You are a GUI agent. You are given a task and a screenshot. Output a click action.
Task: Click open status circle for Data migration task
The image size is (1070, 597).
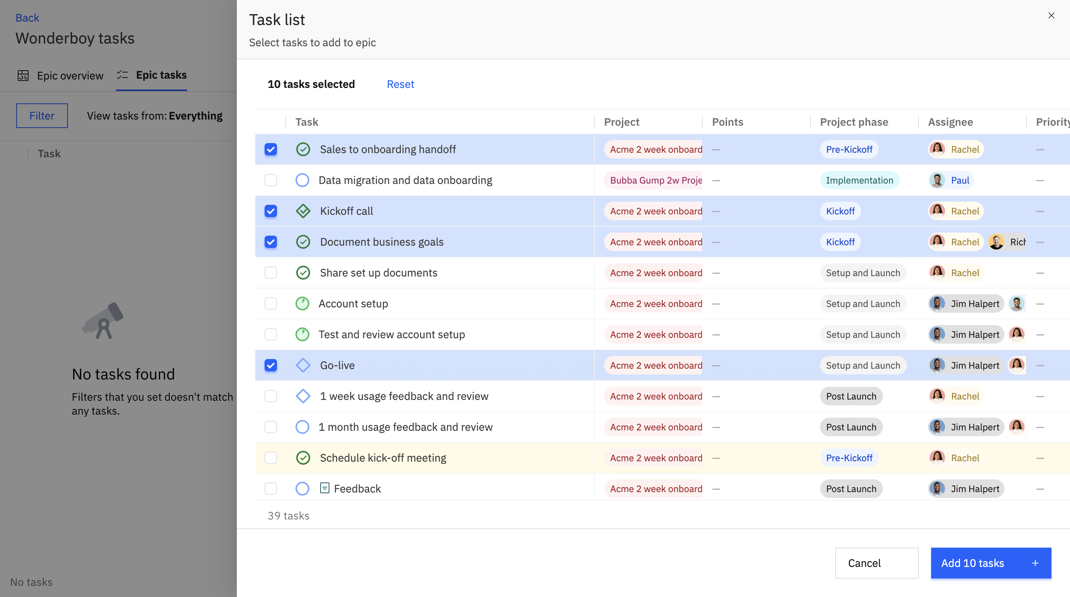[302, 180]
